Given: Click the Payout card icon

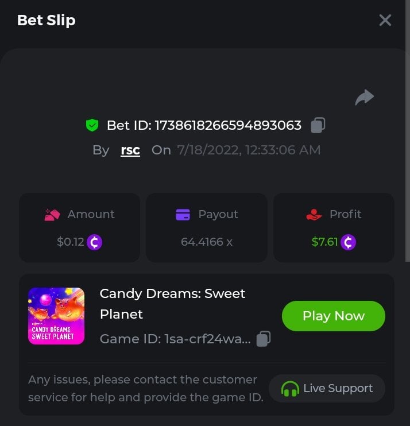Looking at the screenshot, I should [x=183, y=214].
